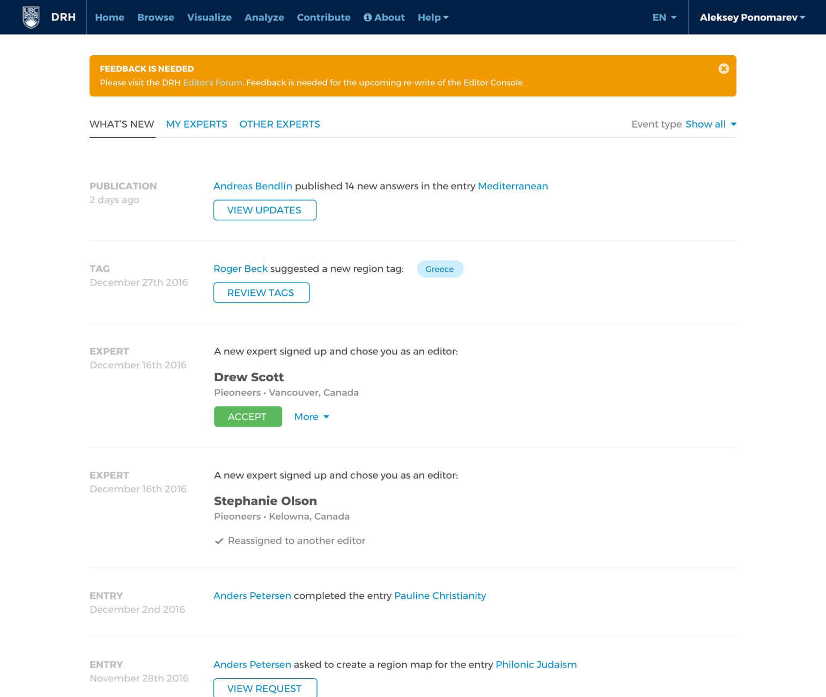Switch to the My Experts tab
The image size is (826, 697).
(196, 124)
